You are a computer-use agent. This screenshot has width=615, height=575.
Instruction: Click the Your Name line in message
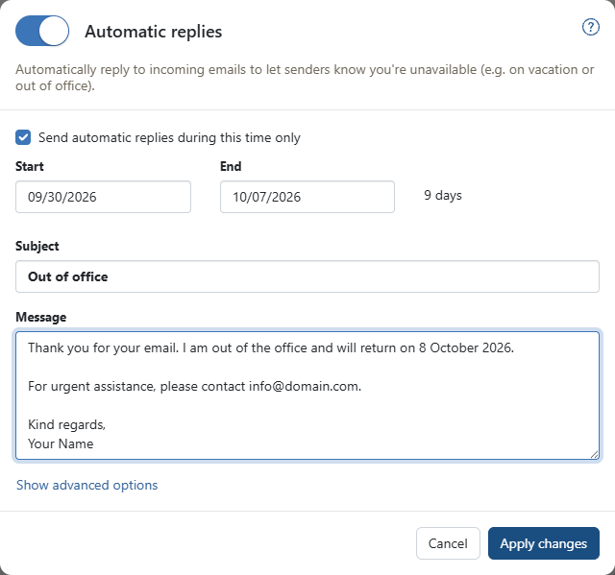pos(61,443)
